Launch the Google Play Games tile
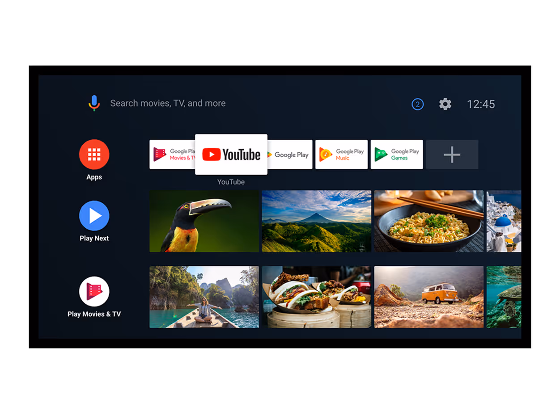This screenshot has height=419, width=560. pyautogui.click(x=397, y=155)
